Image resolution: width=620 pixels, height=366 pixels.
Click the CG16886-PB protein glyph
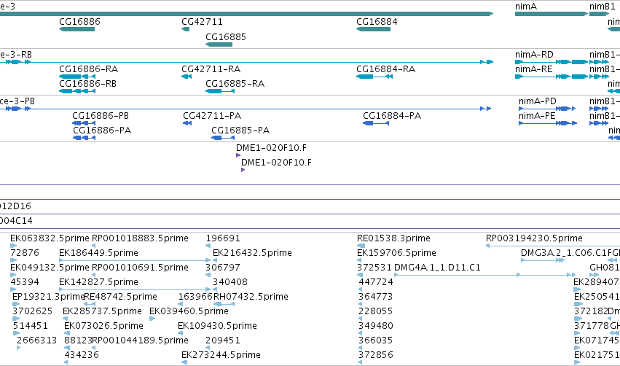(84, 123)
